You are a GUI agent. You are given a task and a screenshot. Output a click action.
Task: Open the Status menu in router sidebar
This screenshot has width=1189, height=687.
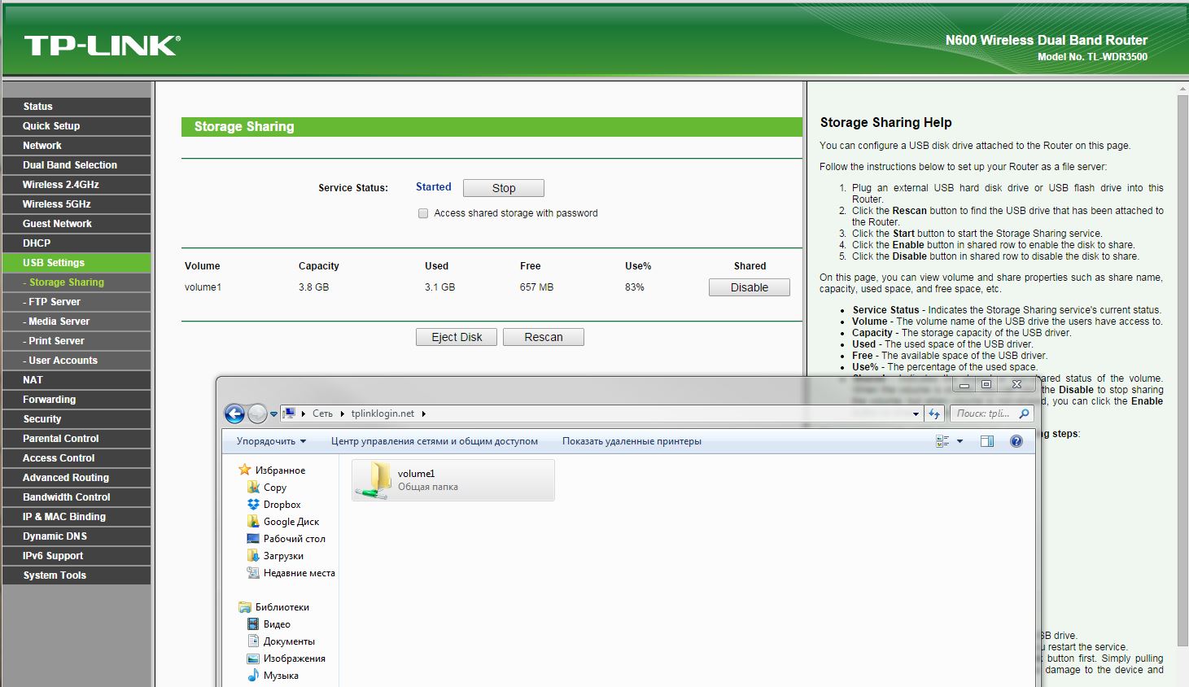point(76,107)
